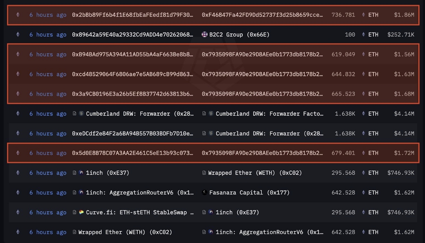The width and height of the screenshot is (425, 243).
Task: Click the B2C2 Group logo icon
Action: (205, 35)
